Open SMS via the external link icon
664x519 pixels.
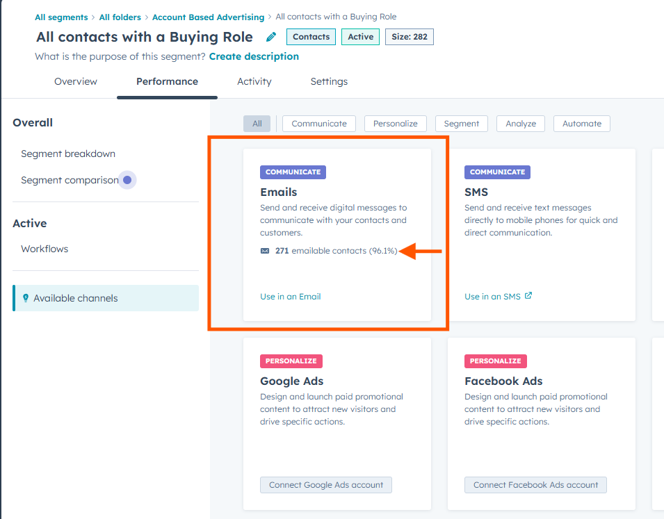pyautogui.click(x=530, y=295)
